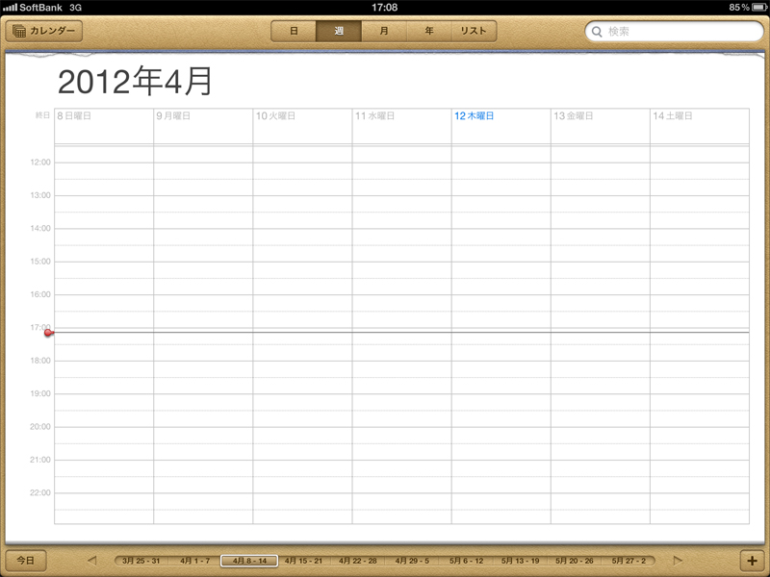The height and width of the screenshot is (577, 770).
Task: Select week 5月 13 - 19 in timeline
Action: 520,561
